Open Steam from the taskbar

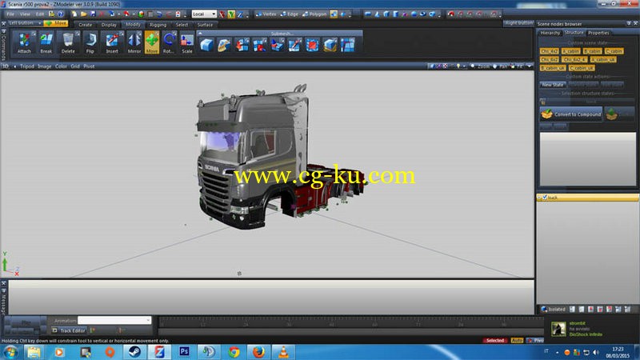(x=134, y=352)
